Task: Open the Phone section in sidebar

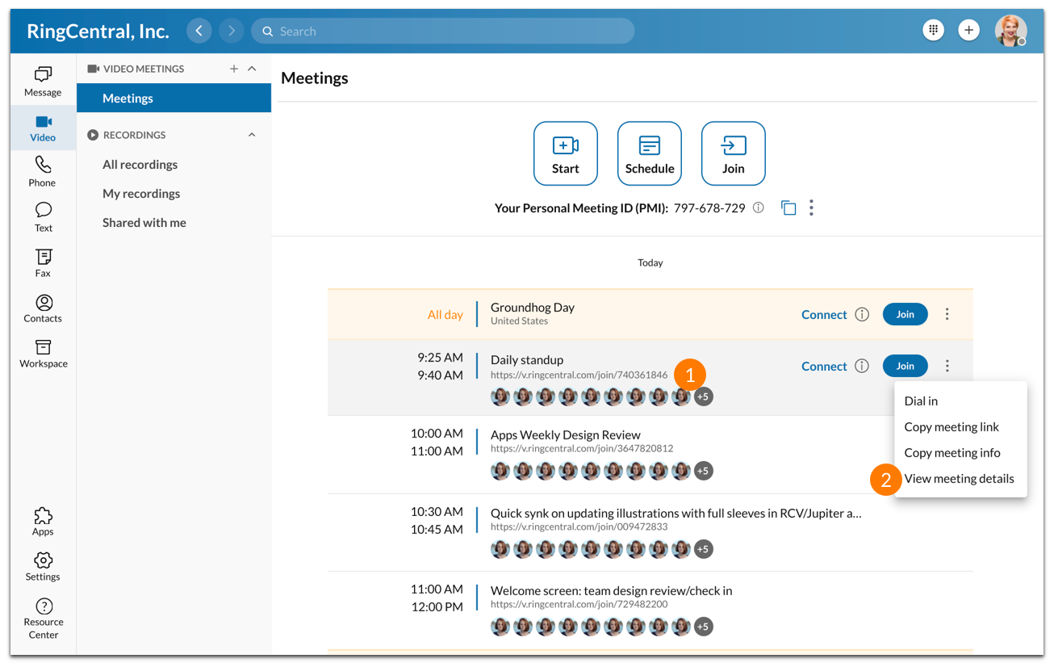Action: pos(43,171)
